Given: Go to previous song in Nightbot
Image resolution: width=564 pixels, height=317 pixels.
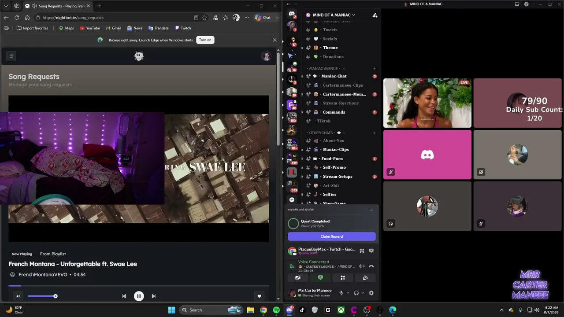Looking at the screenshot, I should [x=124, y=296].
